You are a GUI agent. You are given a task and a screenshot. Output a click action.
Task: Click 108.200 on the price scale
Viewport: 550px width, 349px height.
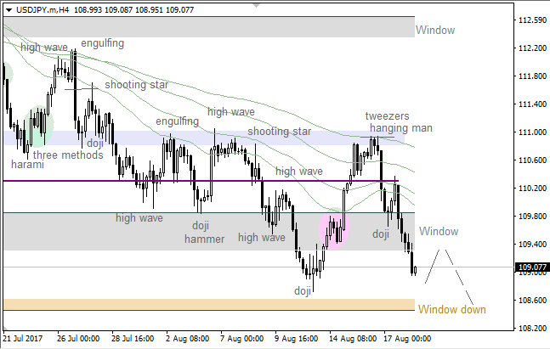point(533,328)
